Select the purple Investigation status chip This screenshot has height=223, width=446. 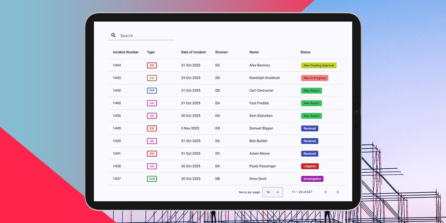[312, 179]
